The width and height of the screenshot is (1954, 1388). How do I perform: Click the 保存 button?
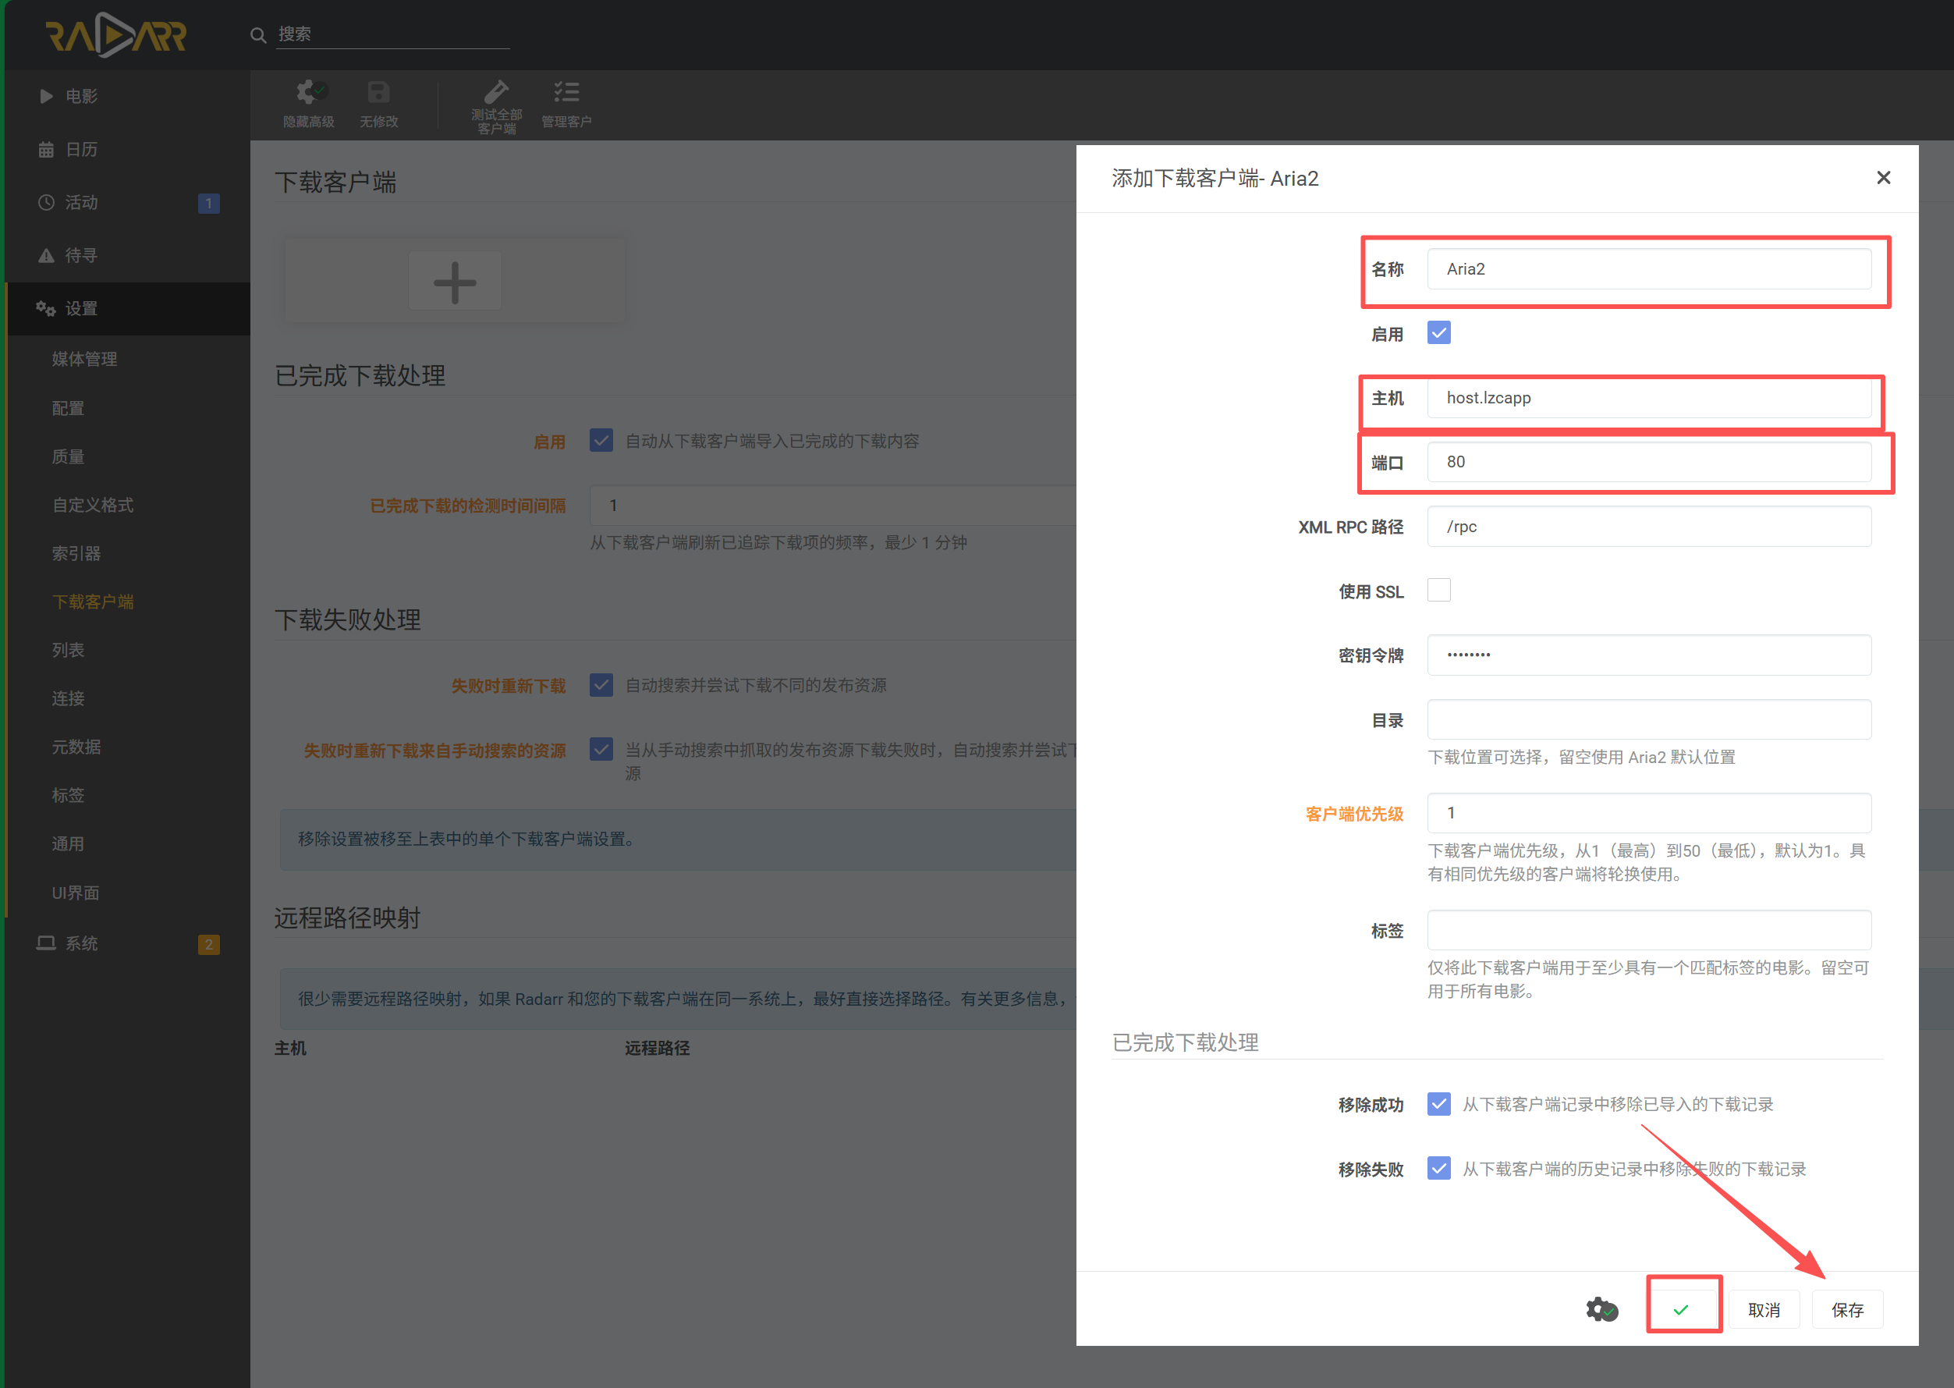[x=1847, y=1309]
